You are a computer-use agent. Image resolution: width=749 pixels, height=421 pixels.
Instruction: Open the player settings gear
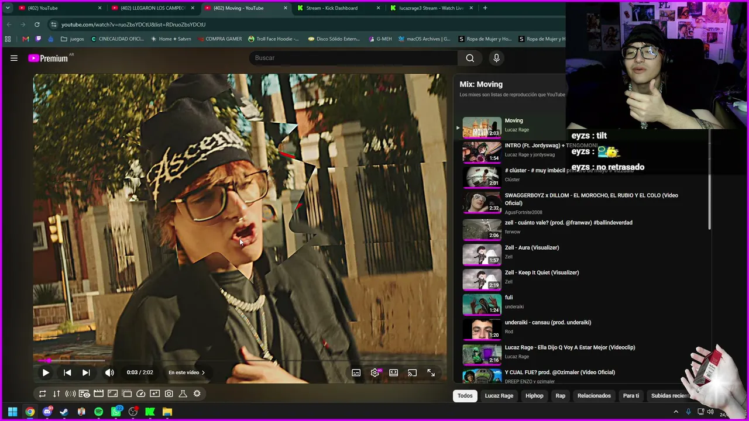click(x=375, y=372)
